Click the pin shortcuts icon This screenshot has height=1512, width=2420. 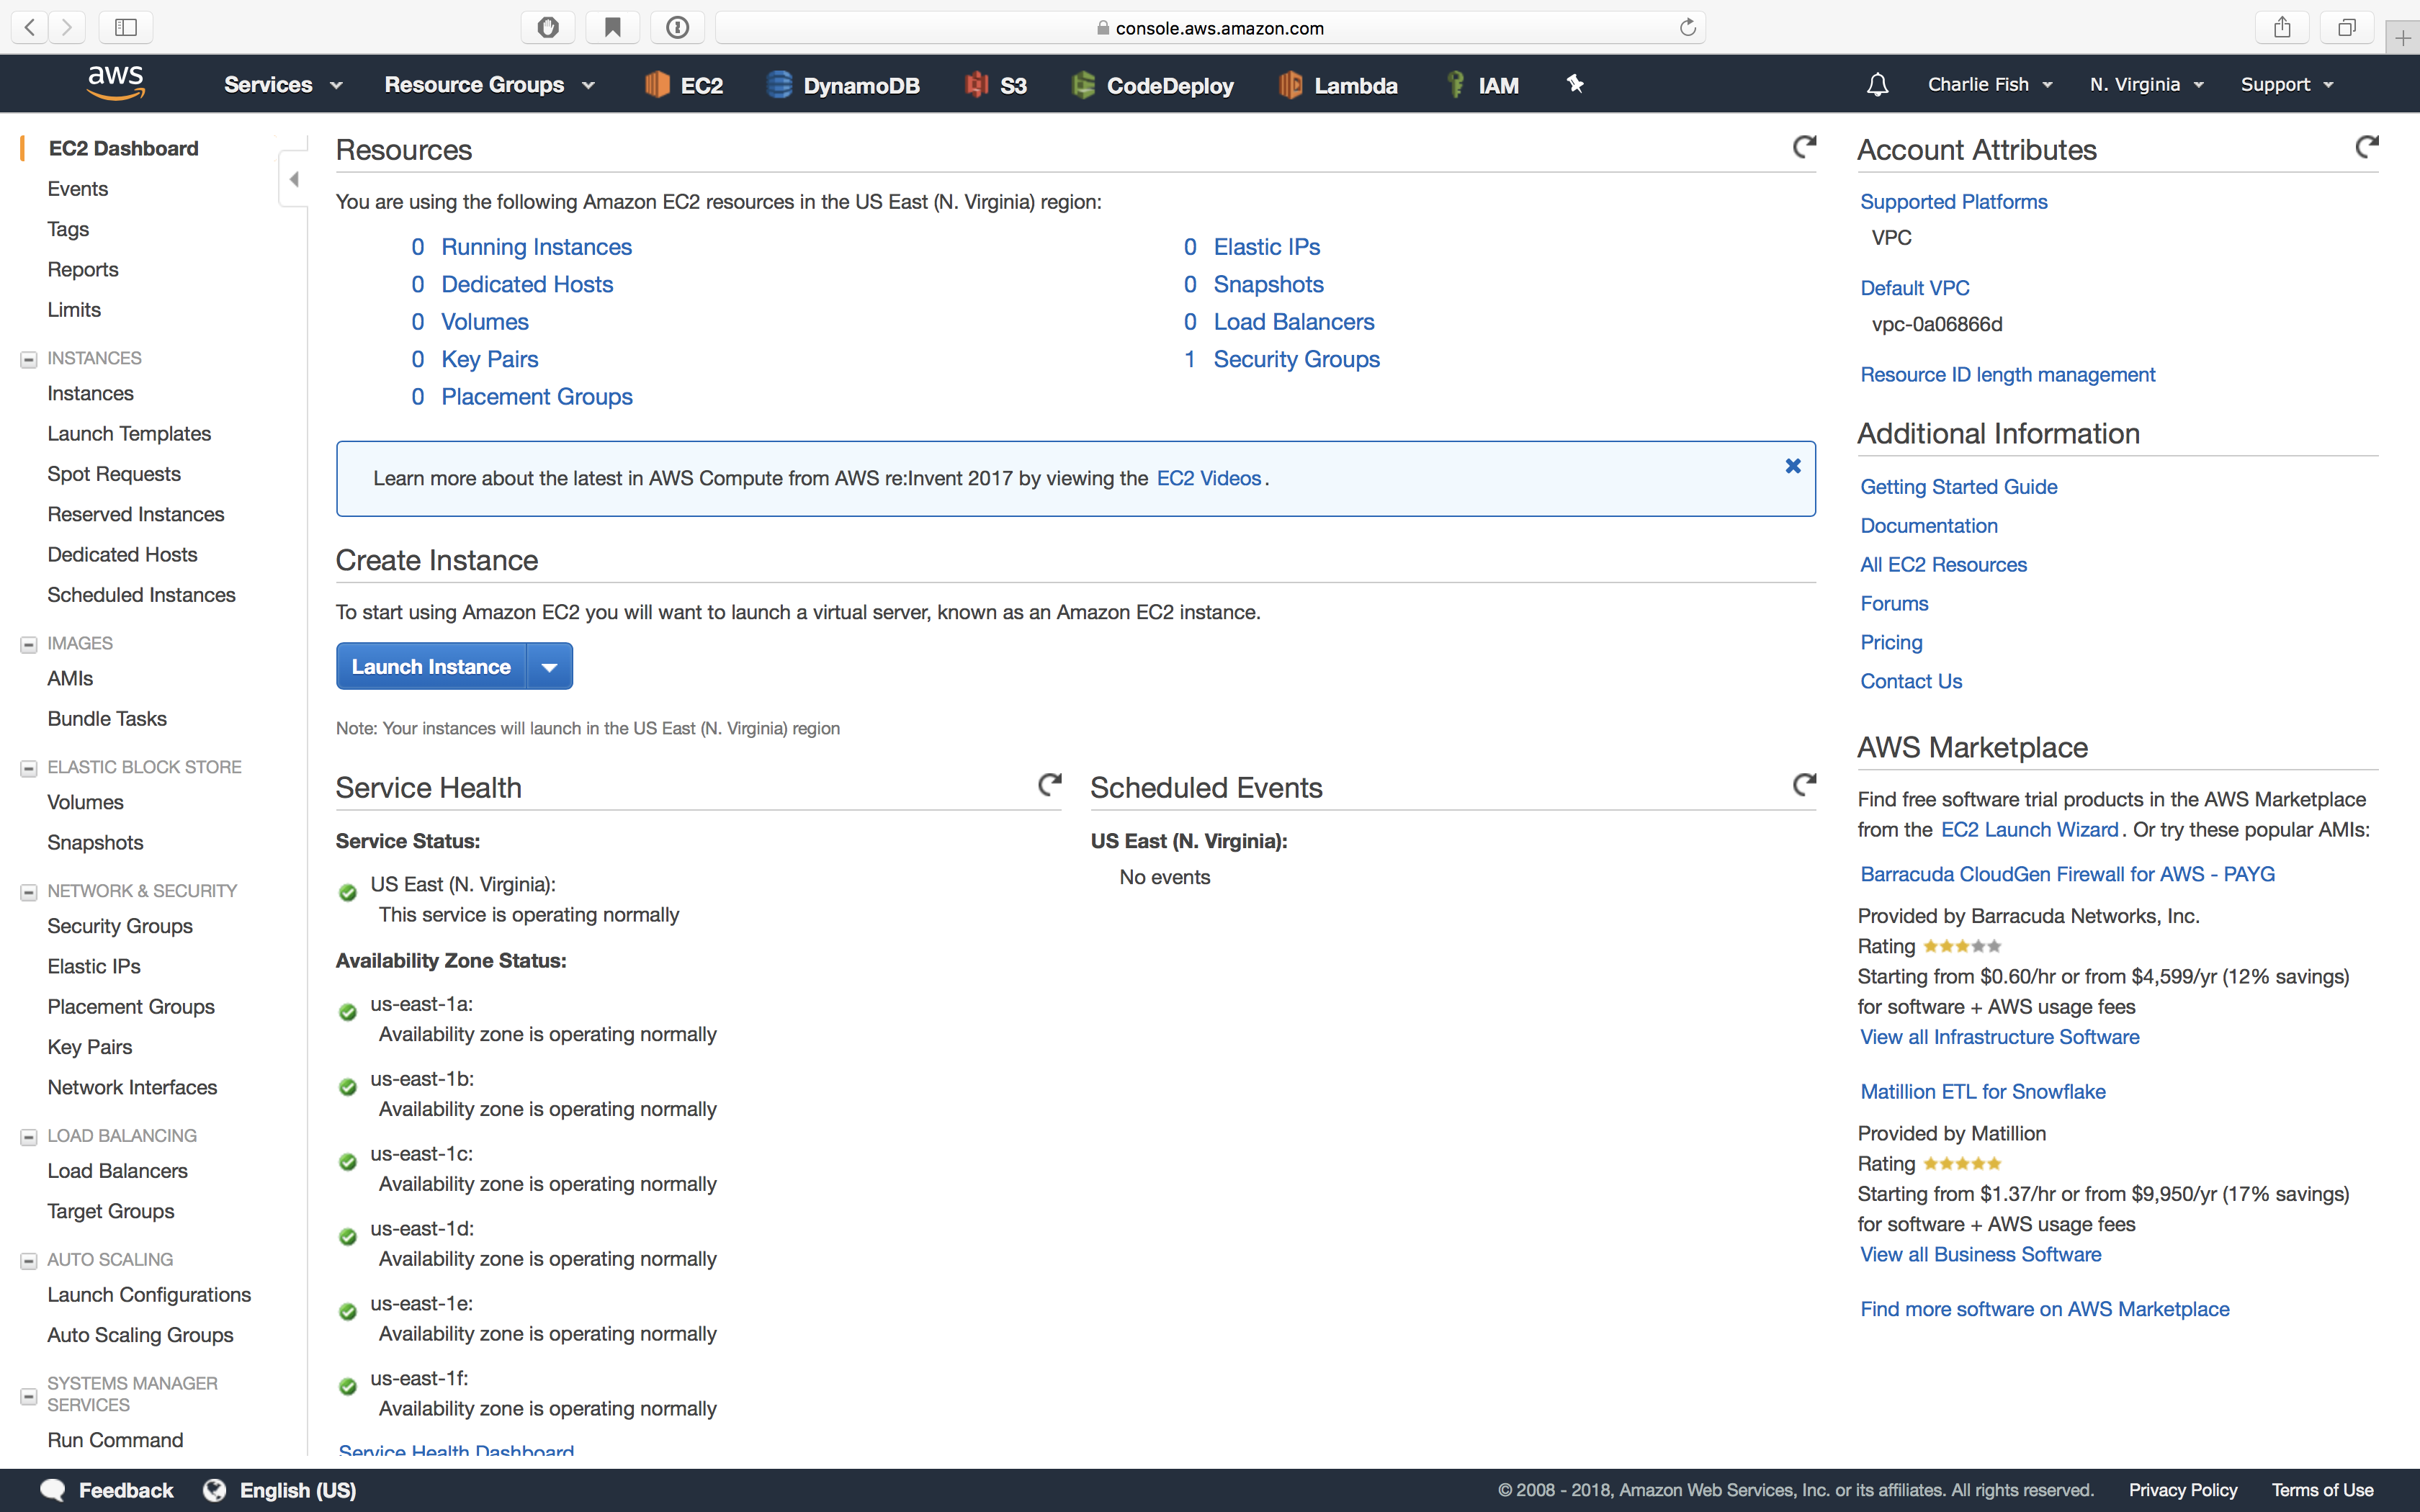tap(1575, 84)
